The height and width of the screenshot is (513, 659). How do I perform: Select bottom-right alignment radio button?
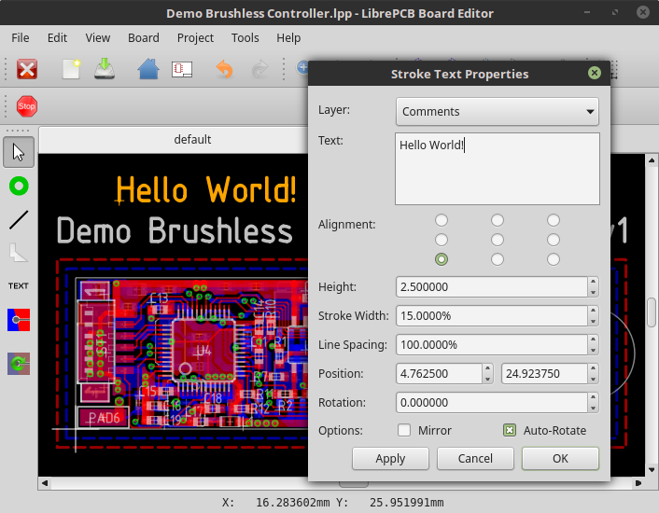click(554, 259)
